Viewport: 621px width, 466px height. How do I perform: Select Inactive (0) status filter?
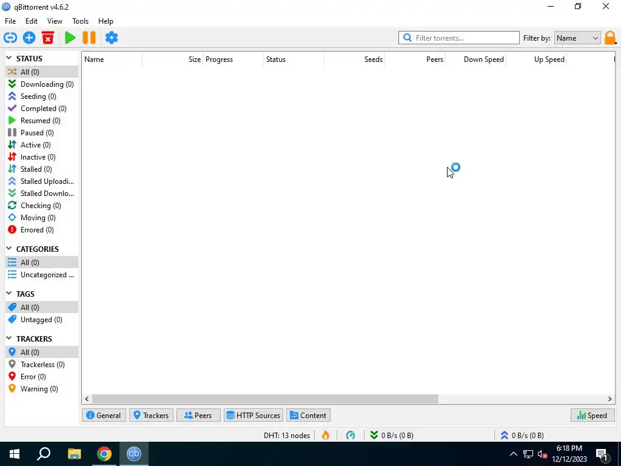coord(42,157)
